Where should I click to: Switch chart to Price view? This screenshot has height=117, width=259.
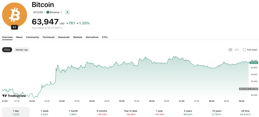(7, 50)
